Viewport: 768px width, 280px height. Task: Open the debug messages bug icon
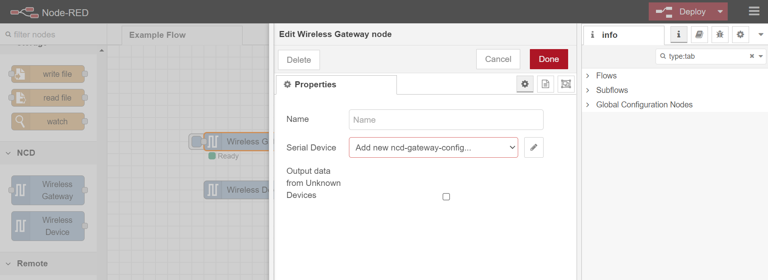(x=720, y=35)
